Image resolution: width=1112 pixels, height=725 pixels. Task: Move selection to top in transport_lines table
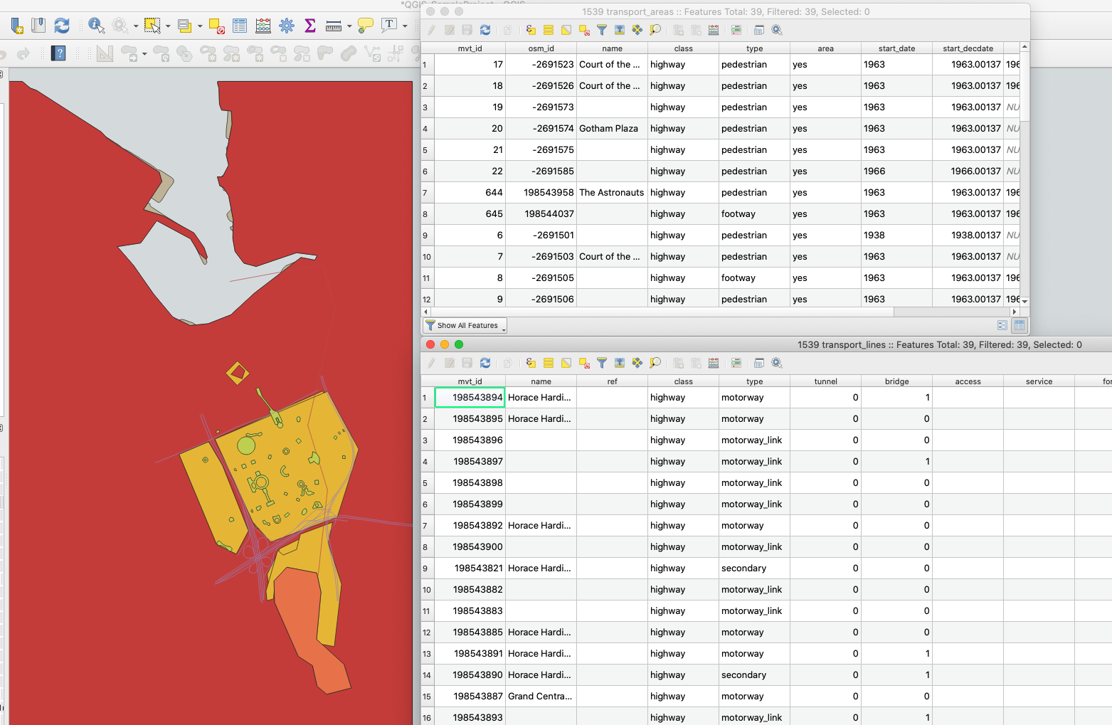[x=620, y=363]
